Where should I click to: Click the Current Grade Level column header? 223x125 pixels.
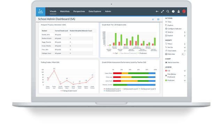[61, 31]
